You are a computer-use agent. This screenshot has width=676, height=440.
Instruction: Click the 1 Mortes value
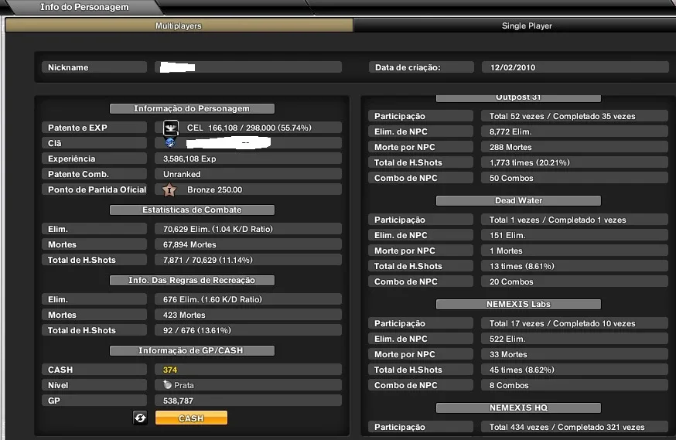point(506,251)
